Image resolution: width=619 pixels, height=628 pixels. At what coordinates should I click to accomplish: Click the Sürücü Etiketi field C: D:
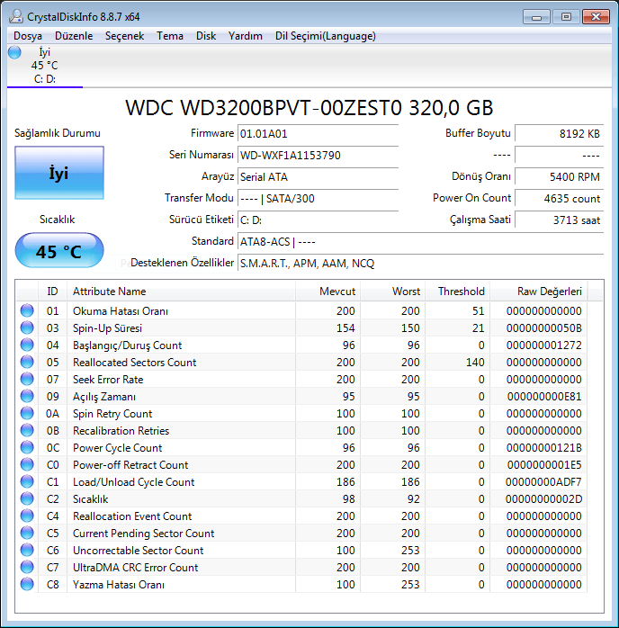coord(318,220)
